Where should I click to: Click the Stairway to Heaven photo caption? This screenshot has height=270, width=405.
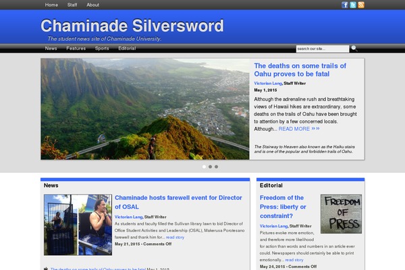304,149
